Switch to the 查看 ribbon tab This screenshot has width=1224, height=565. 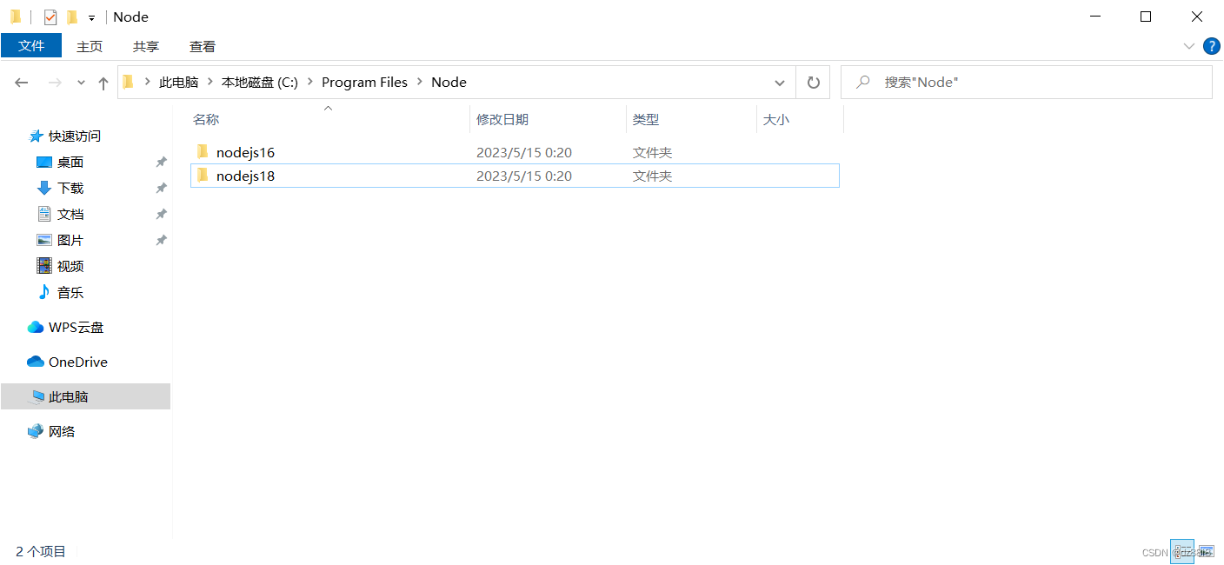(202, 46)
